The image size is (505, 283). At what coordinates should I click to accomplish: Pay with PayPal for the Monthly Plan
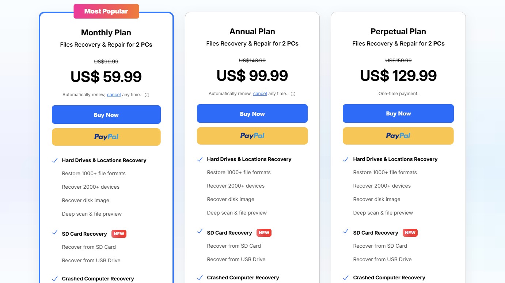(106, 137)
